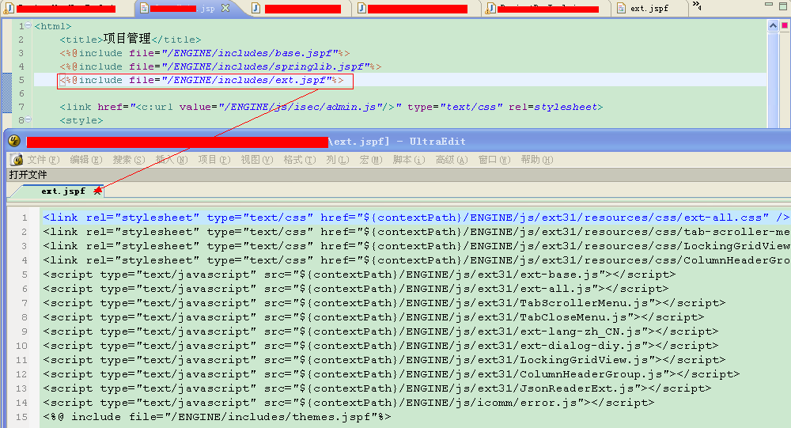Collapse the style fold marker on line 8

click(x=28, y=119)
